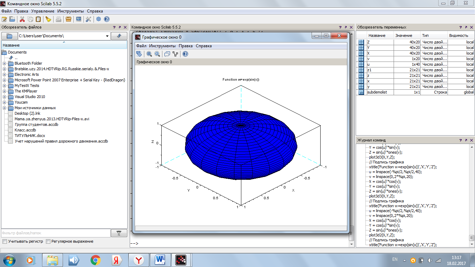This screenshot has width=475, height=267.
Task: Open the main Управление menu
Action: [x=43, y=11]
